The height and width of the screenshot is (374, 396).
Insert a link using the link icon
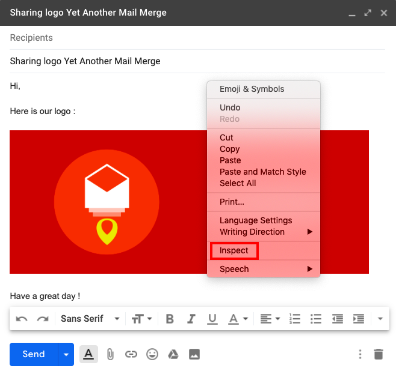tap(131, 354)
